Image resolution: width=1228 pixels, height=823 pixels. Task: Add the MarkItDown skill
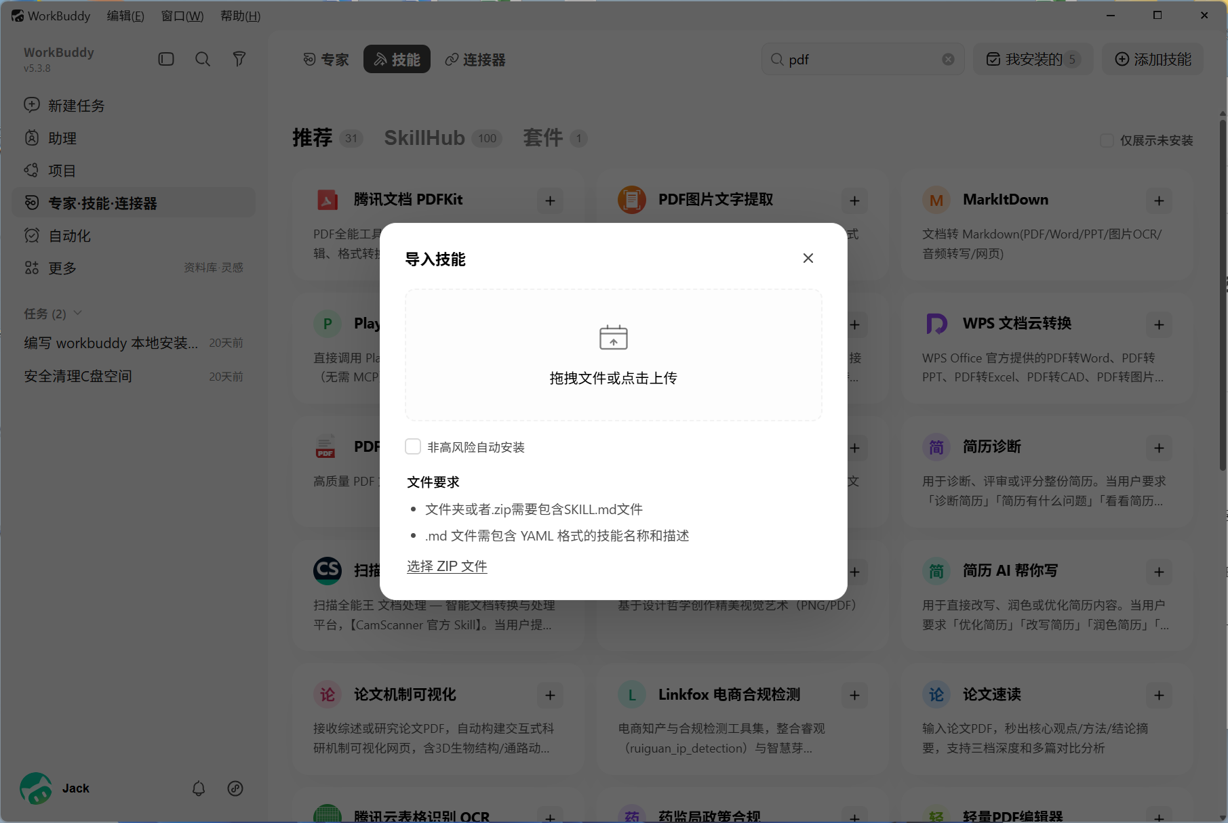click(1159, 201)
